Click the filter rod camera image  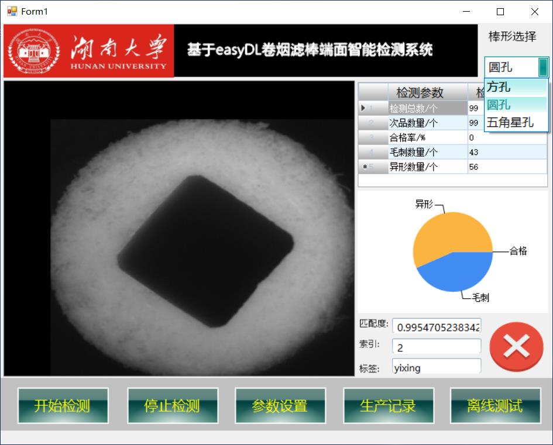179,229
